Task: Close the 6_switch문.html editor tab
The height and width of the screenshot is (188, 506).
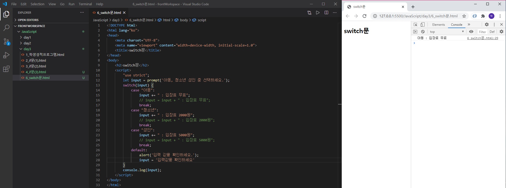Action: [x=124, y=13]
